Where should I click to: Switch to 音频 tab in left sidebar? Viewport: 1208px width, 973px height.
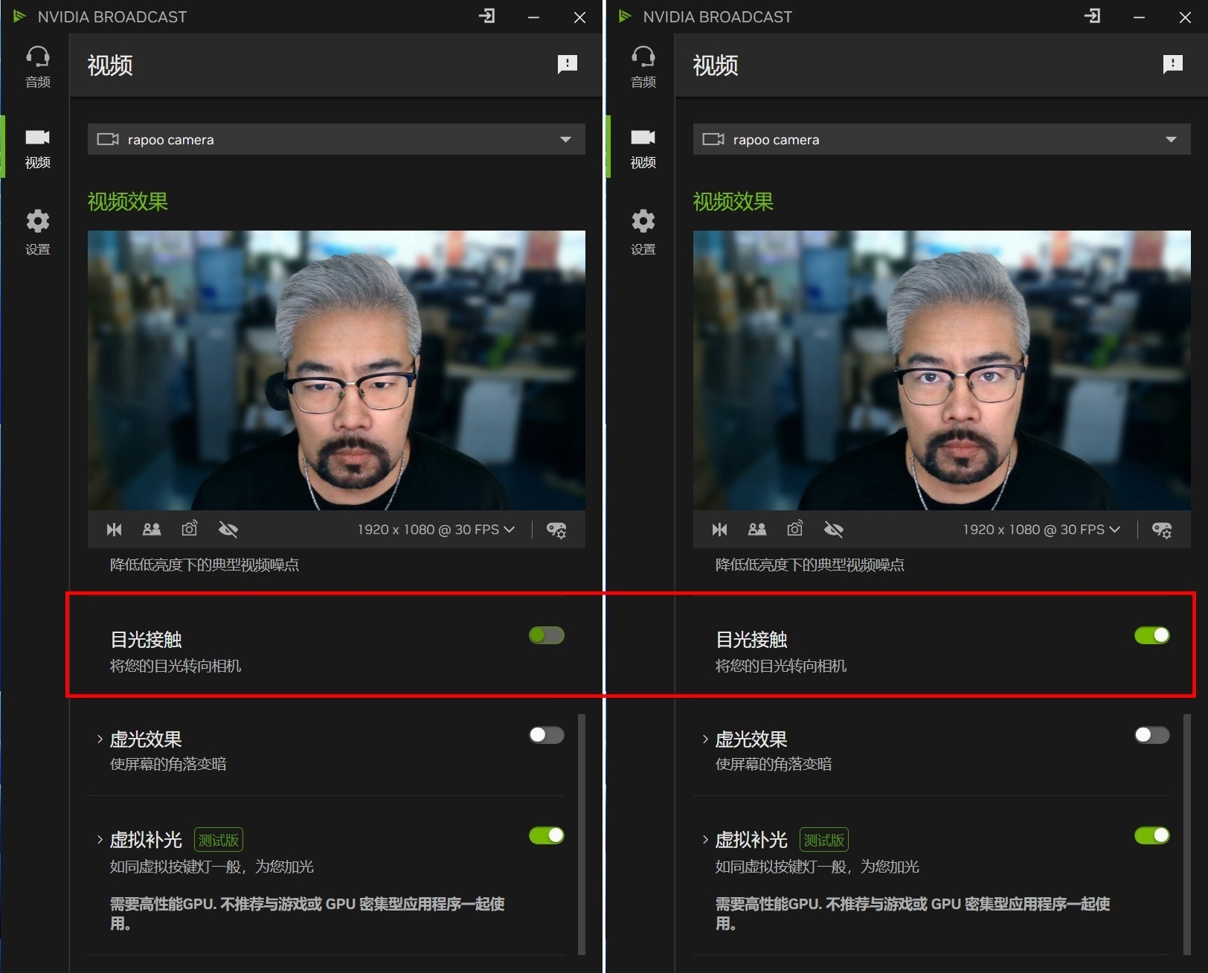[37, 66]
